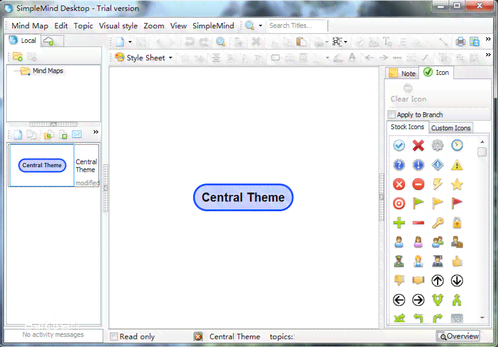Switch to the Note tab
498x347 pixels.
click(x=402, y=74)
